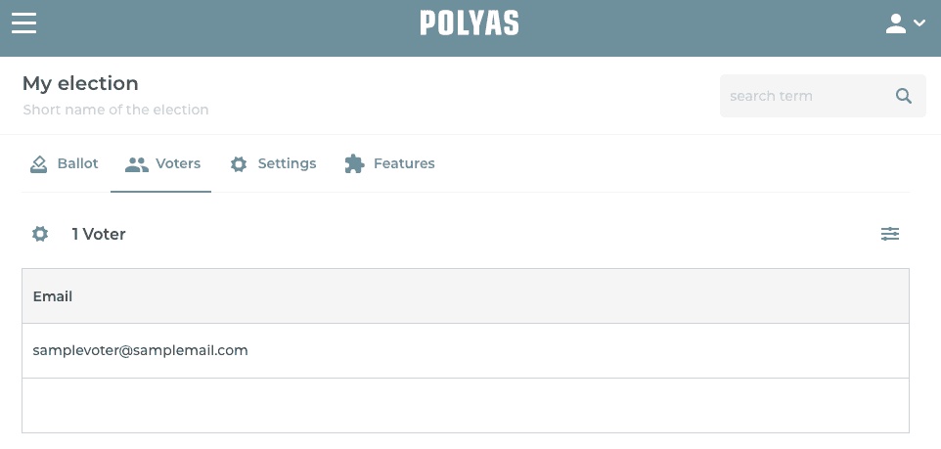Click the magnifying glass search icon
Image resolution: width=941 pixels, height=449 pixels.
click(904, 96)
